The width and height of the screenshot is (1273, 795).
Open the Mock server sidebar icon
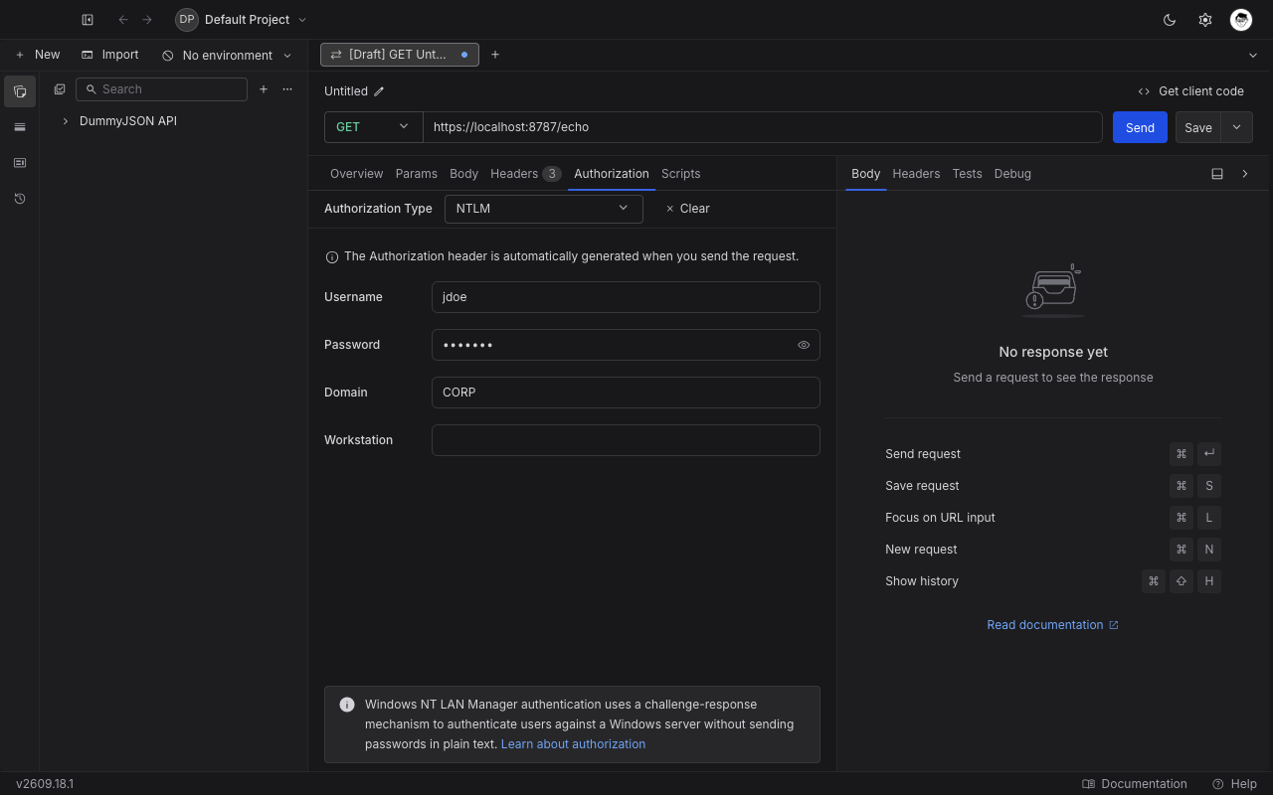click(x=20, y=163)
